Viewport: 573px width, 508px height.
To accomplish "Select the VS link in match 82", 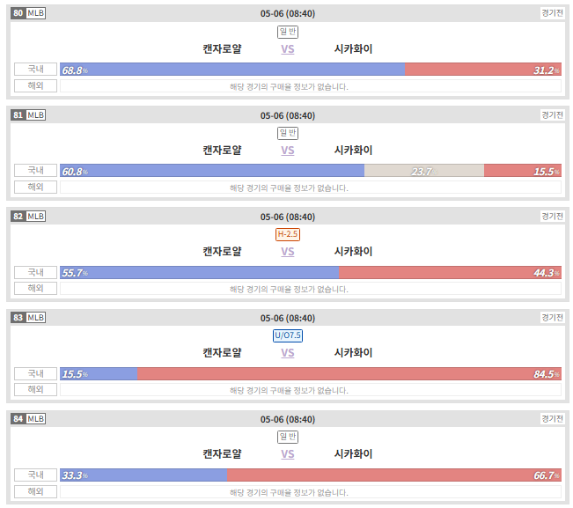I will tap(287, 252).
